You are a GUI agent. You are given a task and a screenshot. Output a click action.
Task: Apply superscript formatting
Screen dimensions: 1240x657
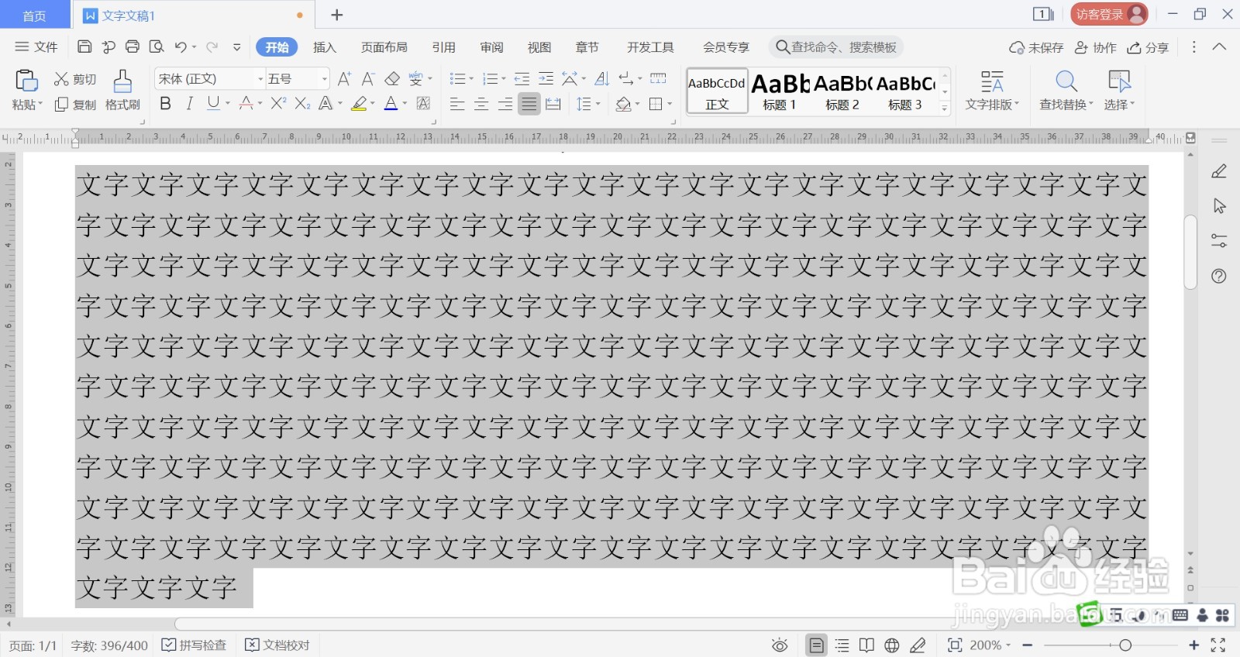[278, 104]
